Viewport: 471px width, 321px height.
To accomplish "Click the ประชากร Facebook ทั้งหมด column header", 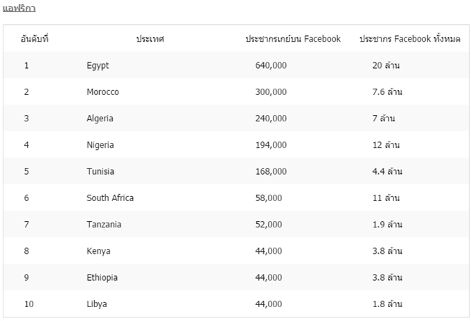I will (410, 39).
